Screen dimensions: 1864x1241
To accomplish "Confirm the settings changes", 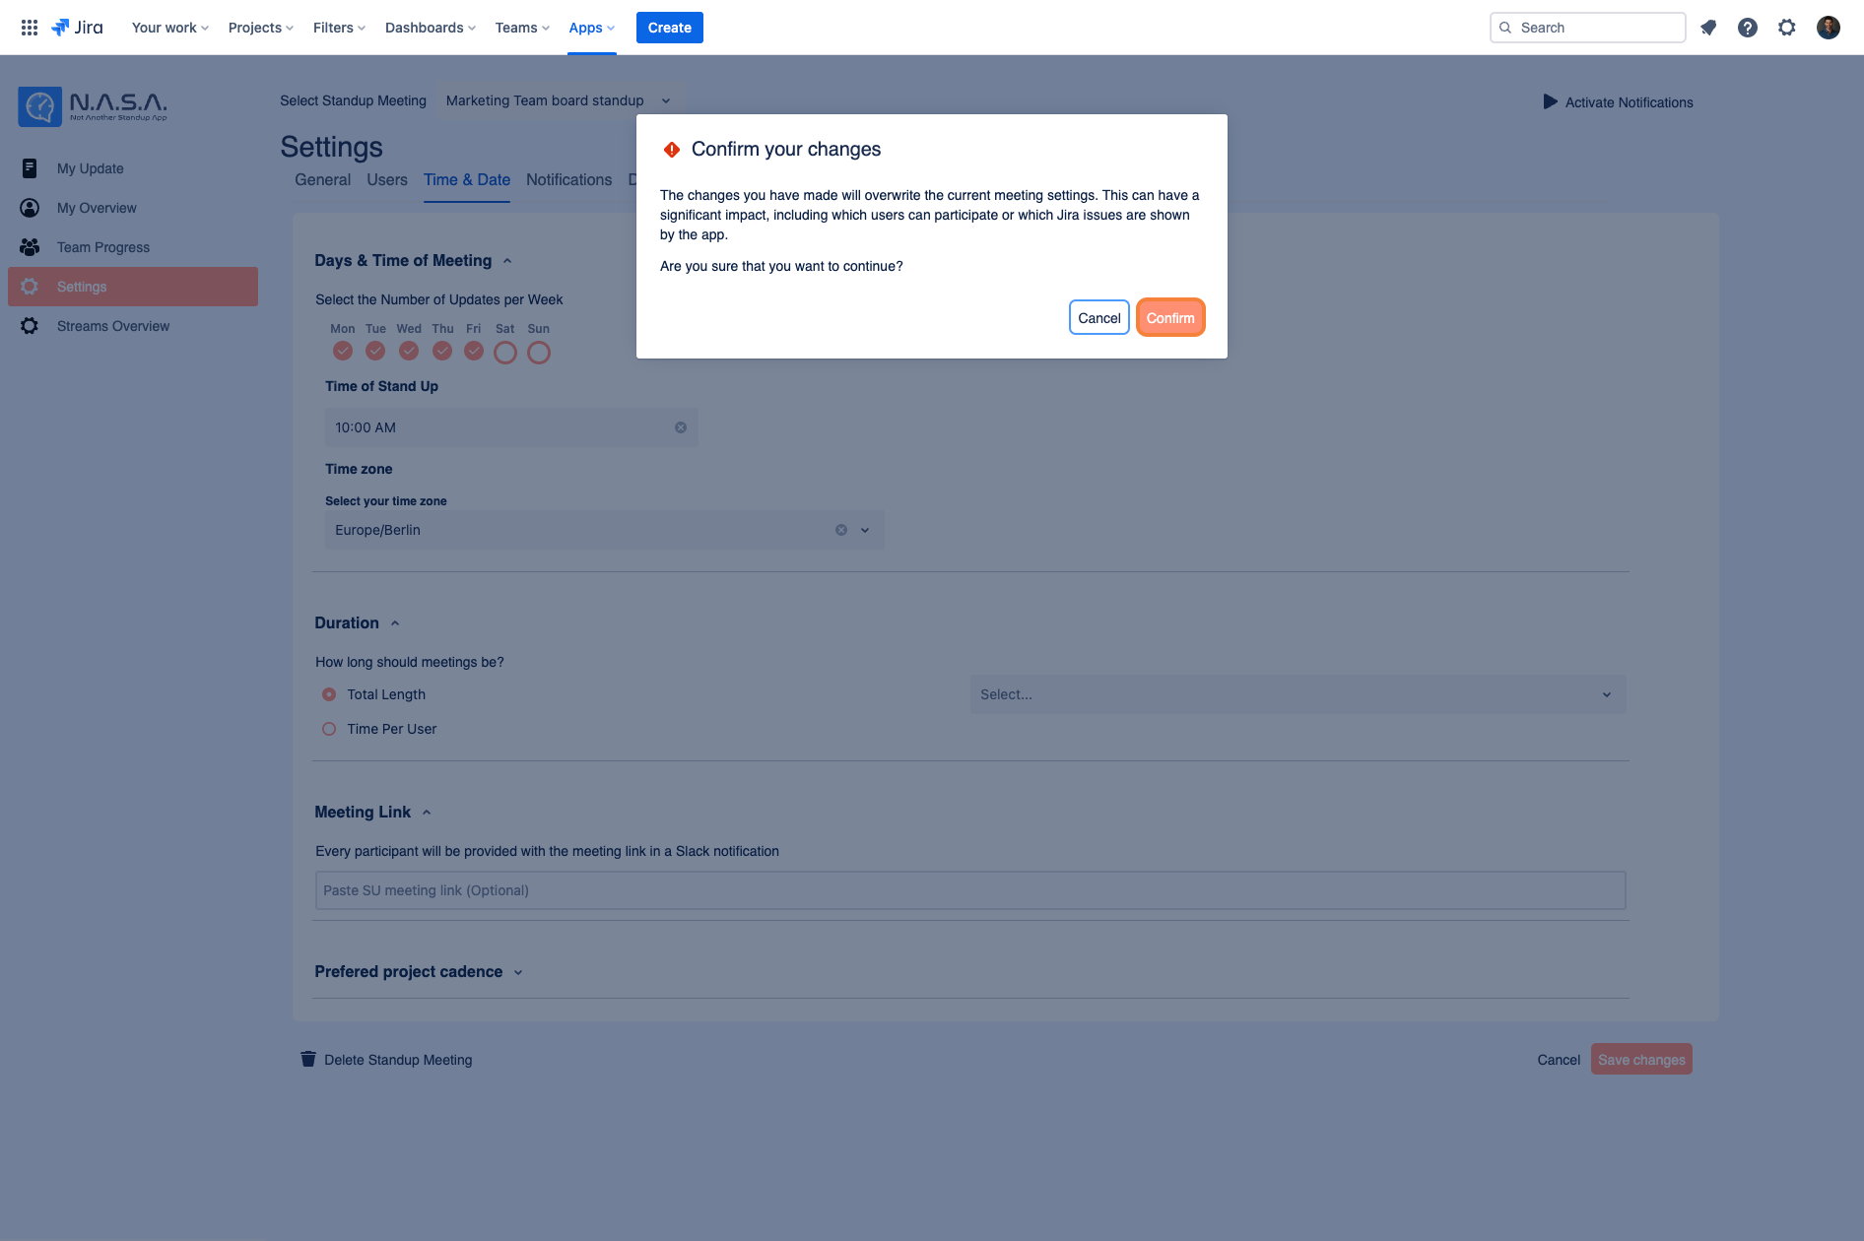I will tap(1170, 317).
